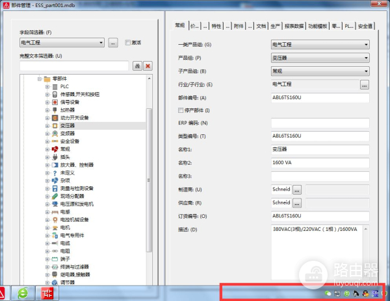Click the 电控机械设备 icon
Screen dimensions: 390x301
pos(55,220)
